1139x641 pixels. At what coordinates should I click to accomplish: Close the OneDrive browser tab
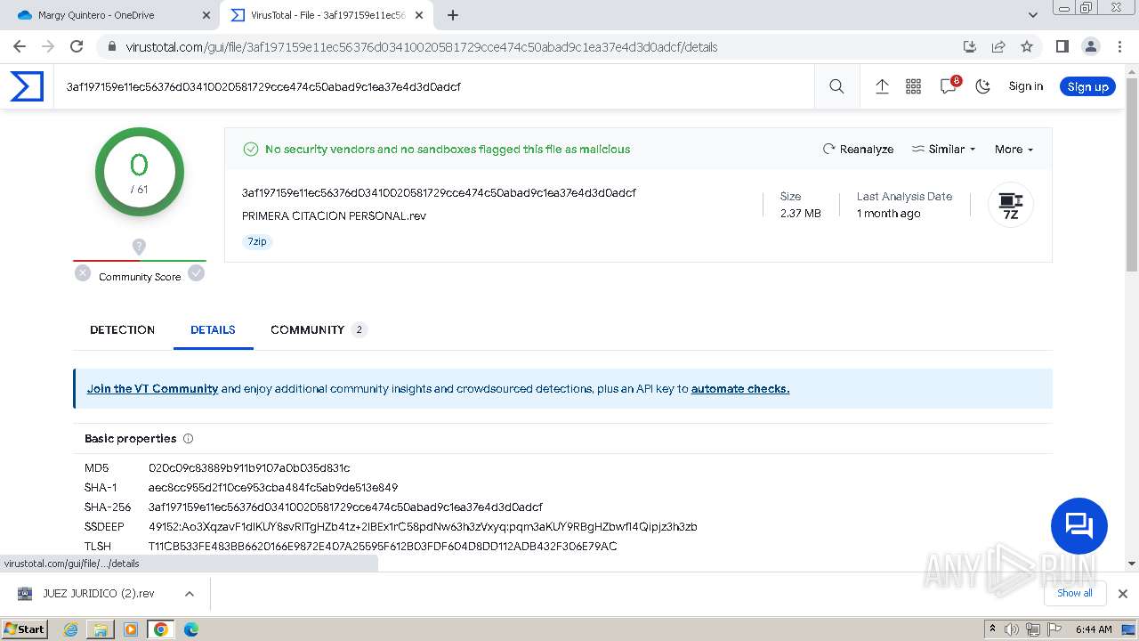(x=206, y=15)
